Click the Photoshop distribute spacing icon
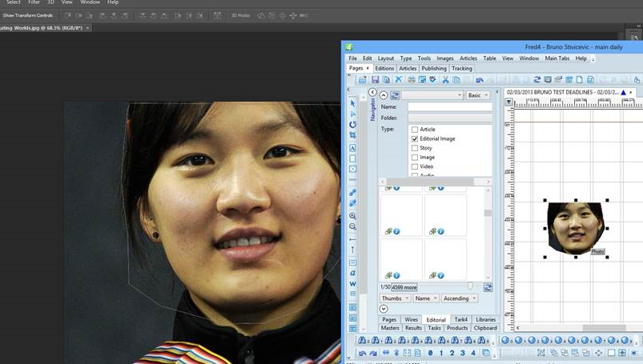The image size is (643, 364). point(217,15)
